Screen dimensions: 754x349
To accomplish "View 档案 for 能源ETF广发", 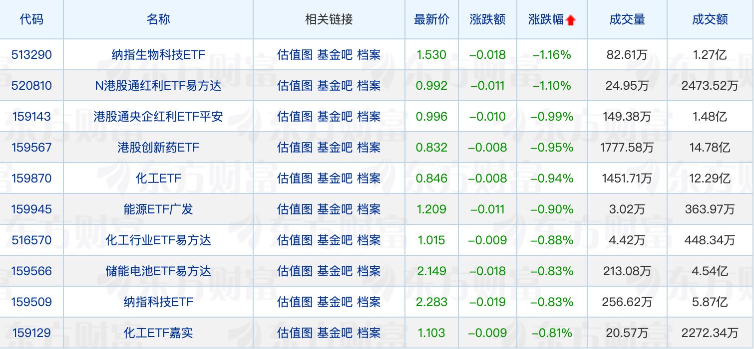I will coord(369,209).
